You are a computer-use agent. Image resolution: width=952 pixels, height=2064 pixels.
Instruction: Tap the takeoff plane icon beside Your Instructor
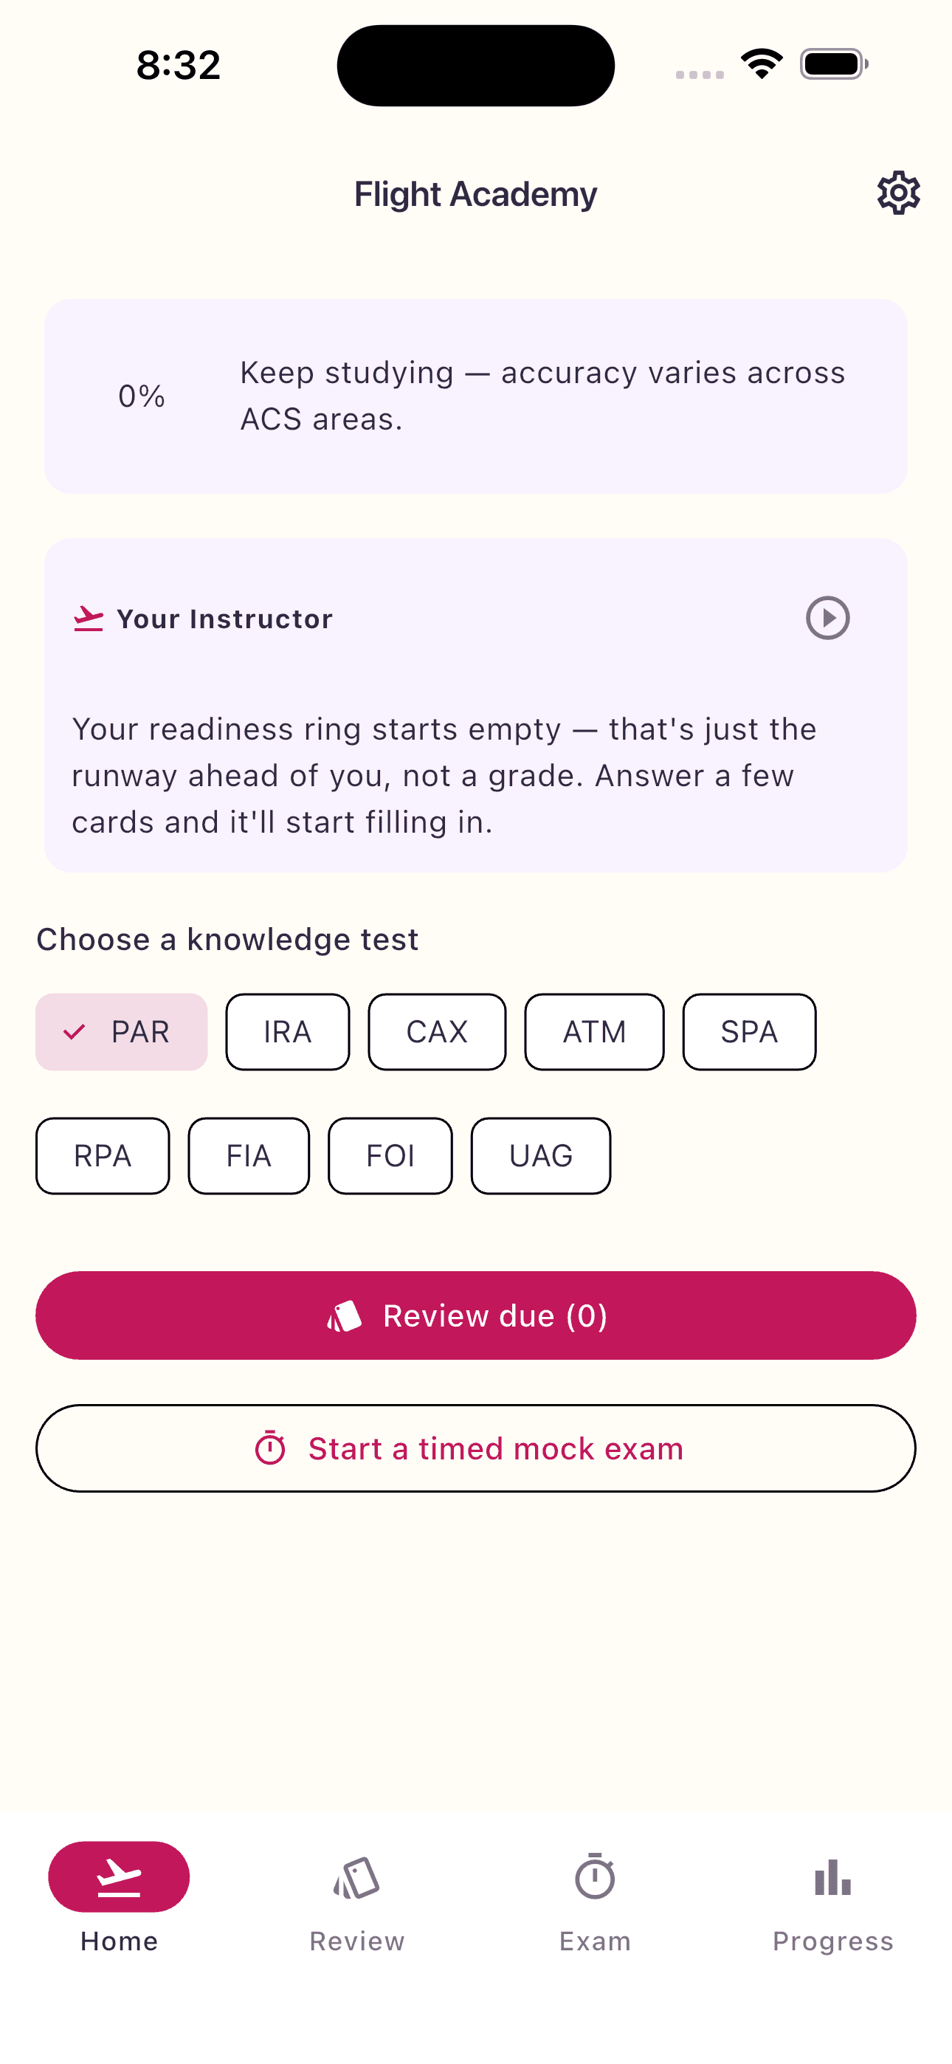[x=88, y=619]
